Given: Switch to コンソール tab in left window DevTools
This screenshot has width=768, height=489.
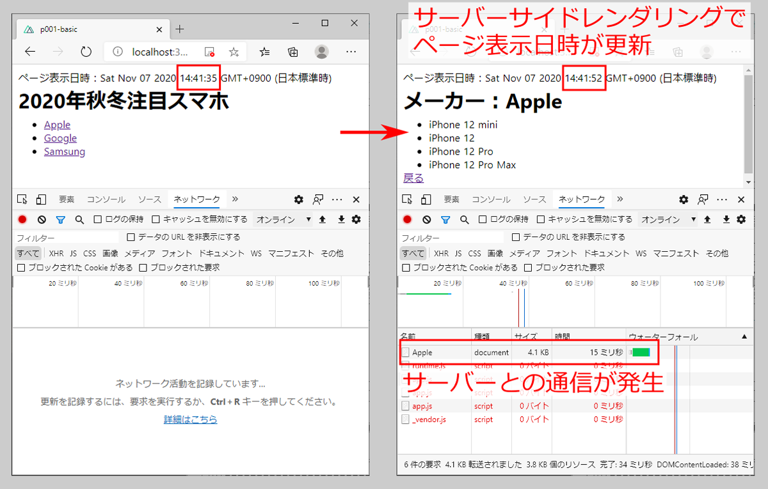Looking at the screenshot, I should click(106, 199).
